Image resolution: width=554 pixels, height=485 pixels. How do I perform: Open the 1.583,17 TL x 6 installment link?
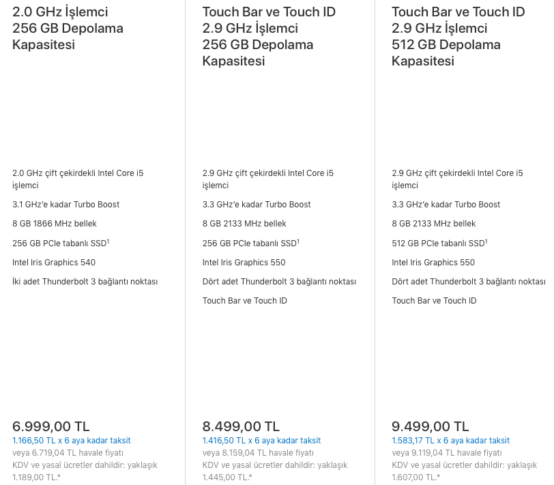pyautogui.click(x=450, y=441)
